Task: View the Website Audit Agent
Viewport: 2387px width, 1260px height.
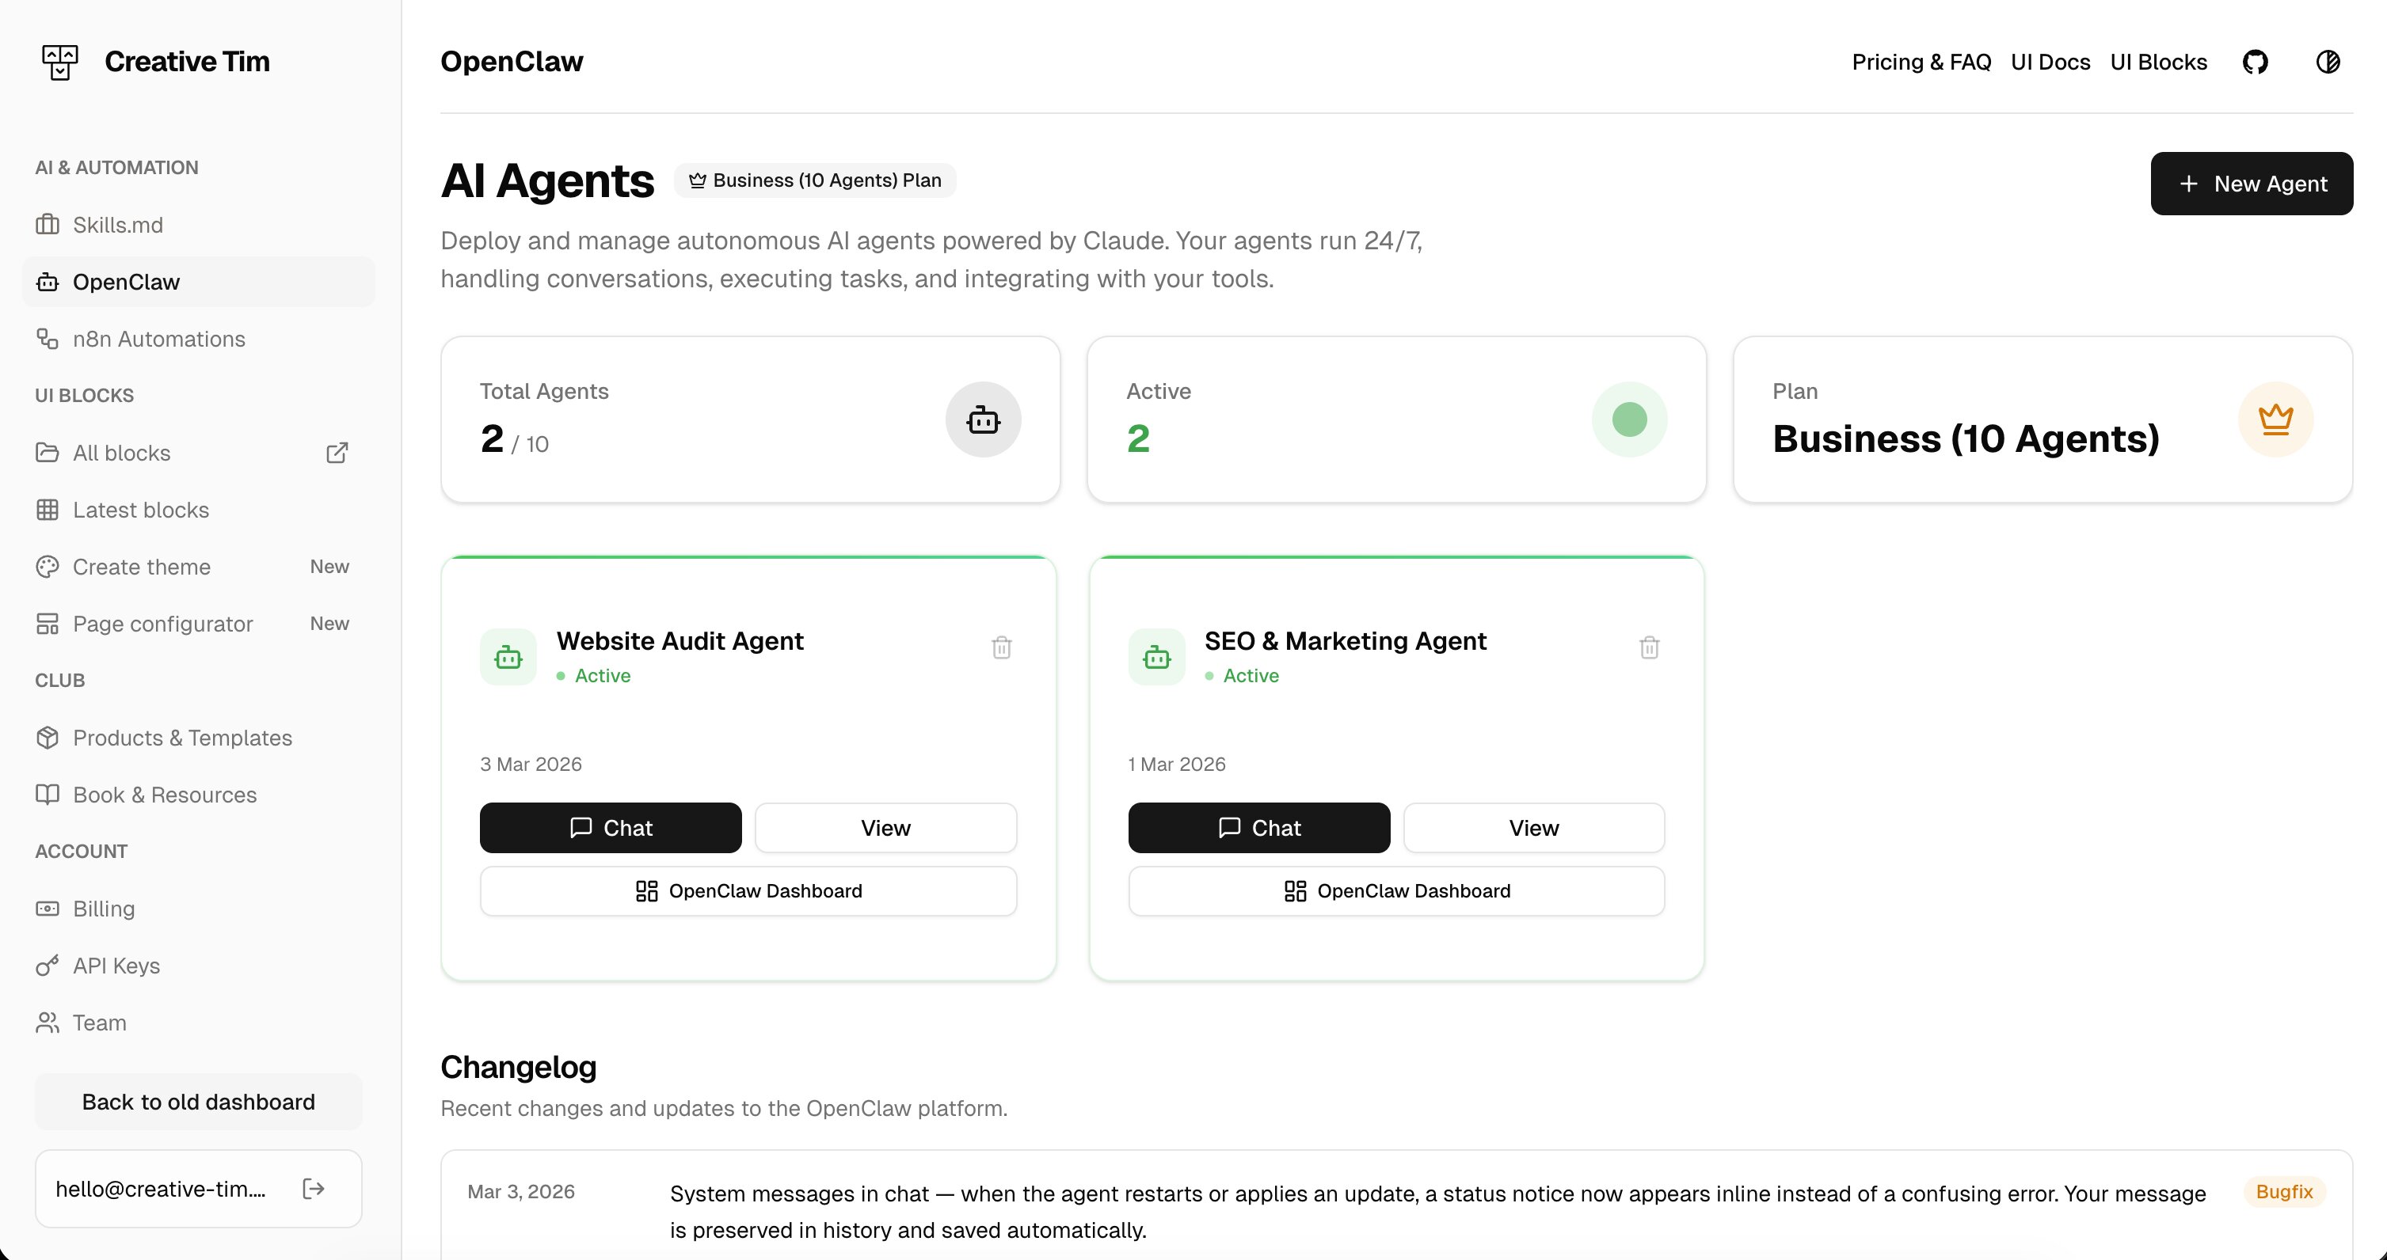Action: point(886,828)
